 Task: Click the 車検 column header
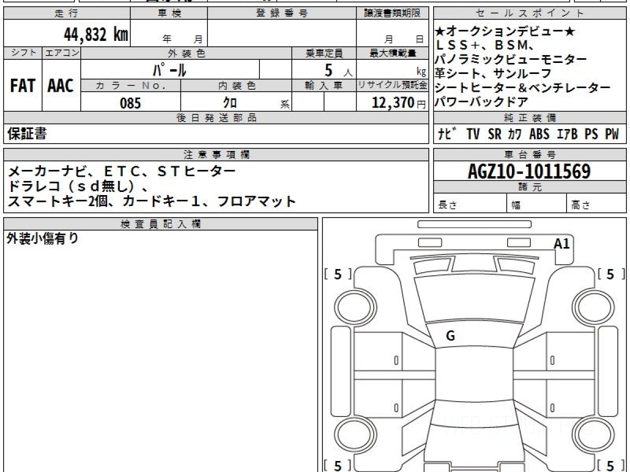pos(169,14)
